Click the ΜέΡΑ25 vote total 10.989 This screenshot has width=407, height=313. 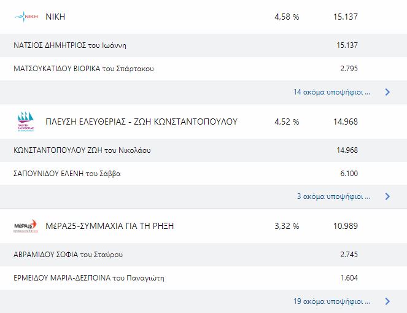point(346,226)
